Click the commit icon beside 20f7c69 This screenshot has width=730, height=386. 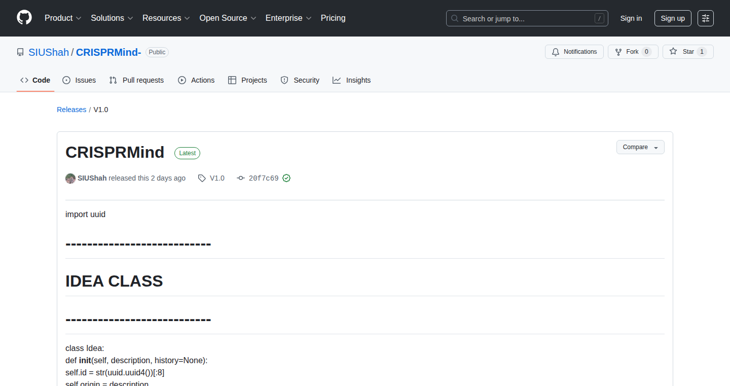click(241, 178)
